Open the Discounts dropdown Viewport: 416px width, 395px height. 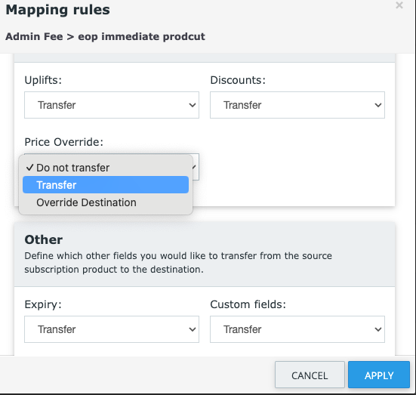297,105
